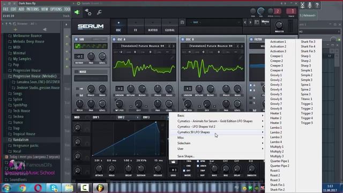Image resolution: width=343 pixels, height=193 pixels.
Task: Click the wrench settings icon
Action: coord(99,12)
